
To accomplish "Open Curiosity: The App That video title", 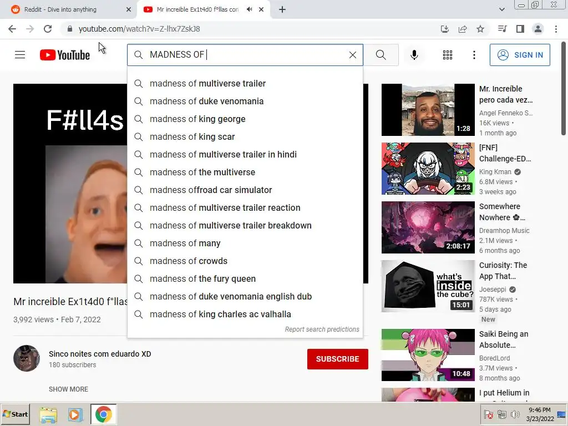I will point(503,271).
